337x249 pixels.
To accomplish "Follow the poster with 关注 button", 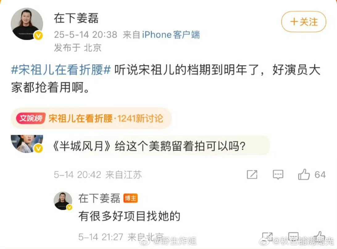I will pyautogui.click(x=303, y=22).
